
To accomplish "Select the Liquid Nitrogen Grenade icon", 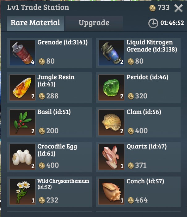I will 111,53.
